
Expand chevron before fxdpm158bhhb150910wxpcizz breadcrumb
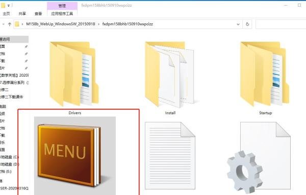coord(98,24)
